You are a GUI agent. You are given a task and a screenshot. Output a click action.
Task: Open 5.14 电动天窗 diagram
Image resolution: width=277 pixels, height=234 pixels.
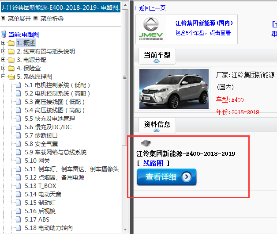point(43,194)
